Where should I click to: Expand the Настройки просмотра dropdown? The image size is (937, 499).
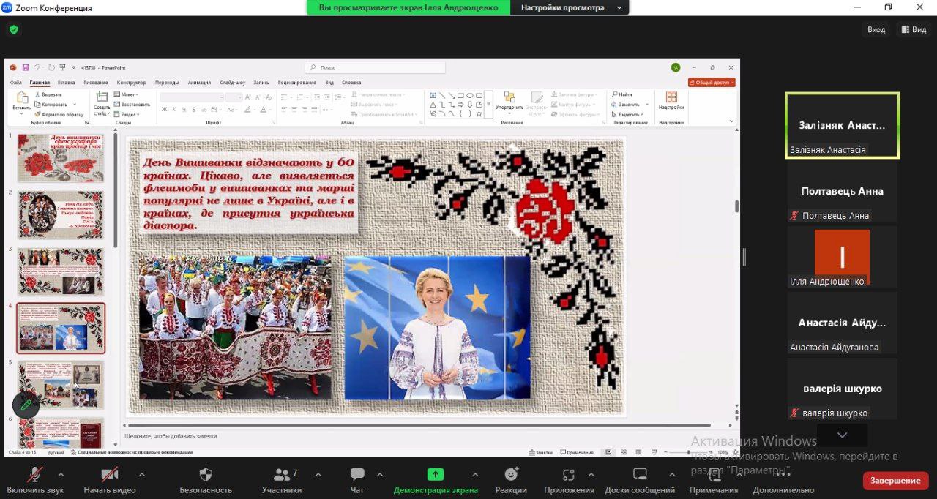[x=570, y=7]
